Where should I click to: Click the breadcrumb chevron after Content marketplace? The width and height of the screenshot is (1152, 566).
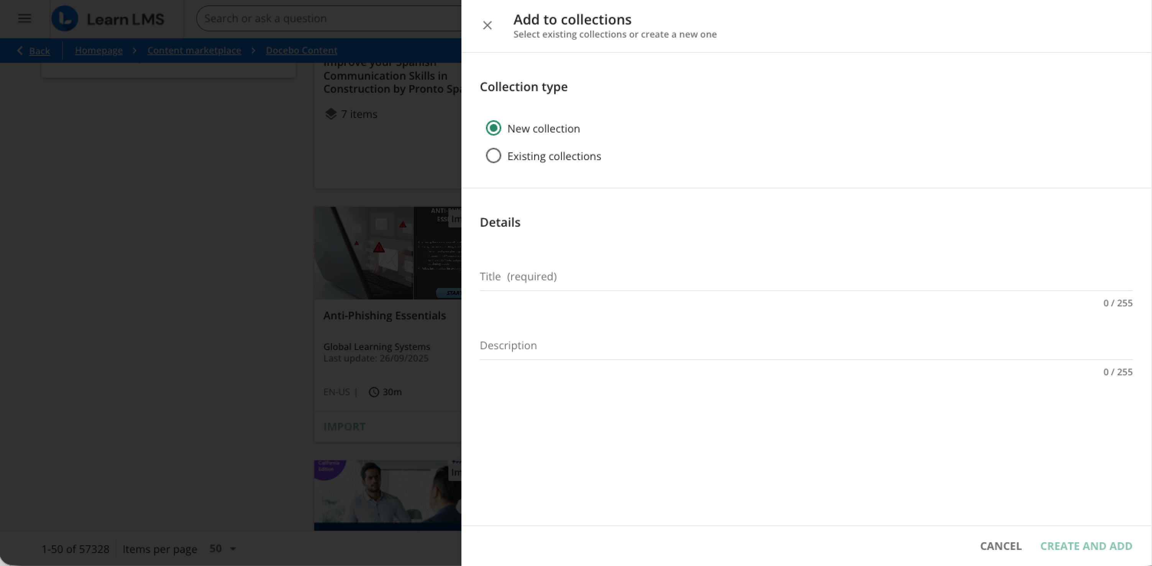coord(254,51)
